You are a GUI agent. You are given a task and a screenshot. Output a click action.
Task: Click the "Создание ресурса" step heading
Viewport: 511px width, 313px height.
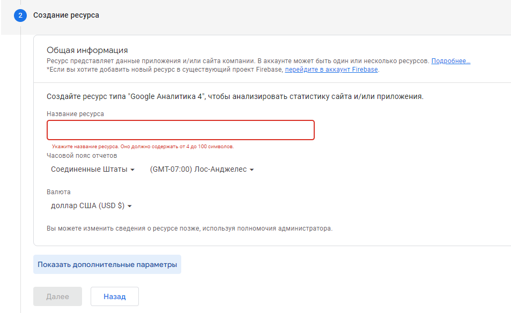tap(66, 16)
